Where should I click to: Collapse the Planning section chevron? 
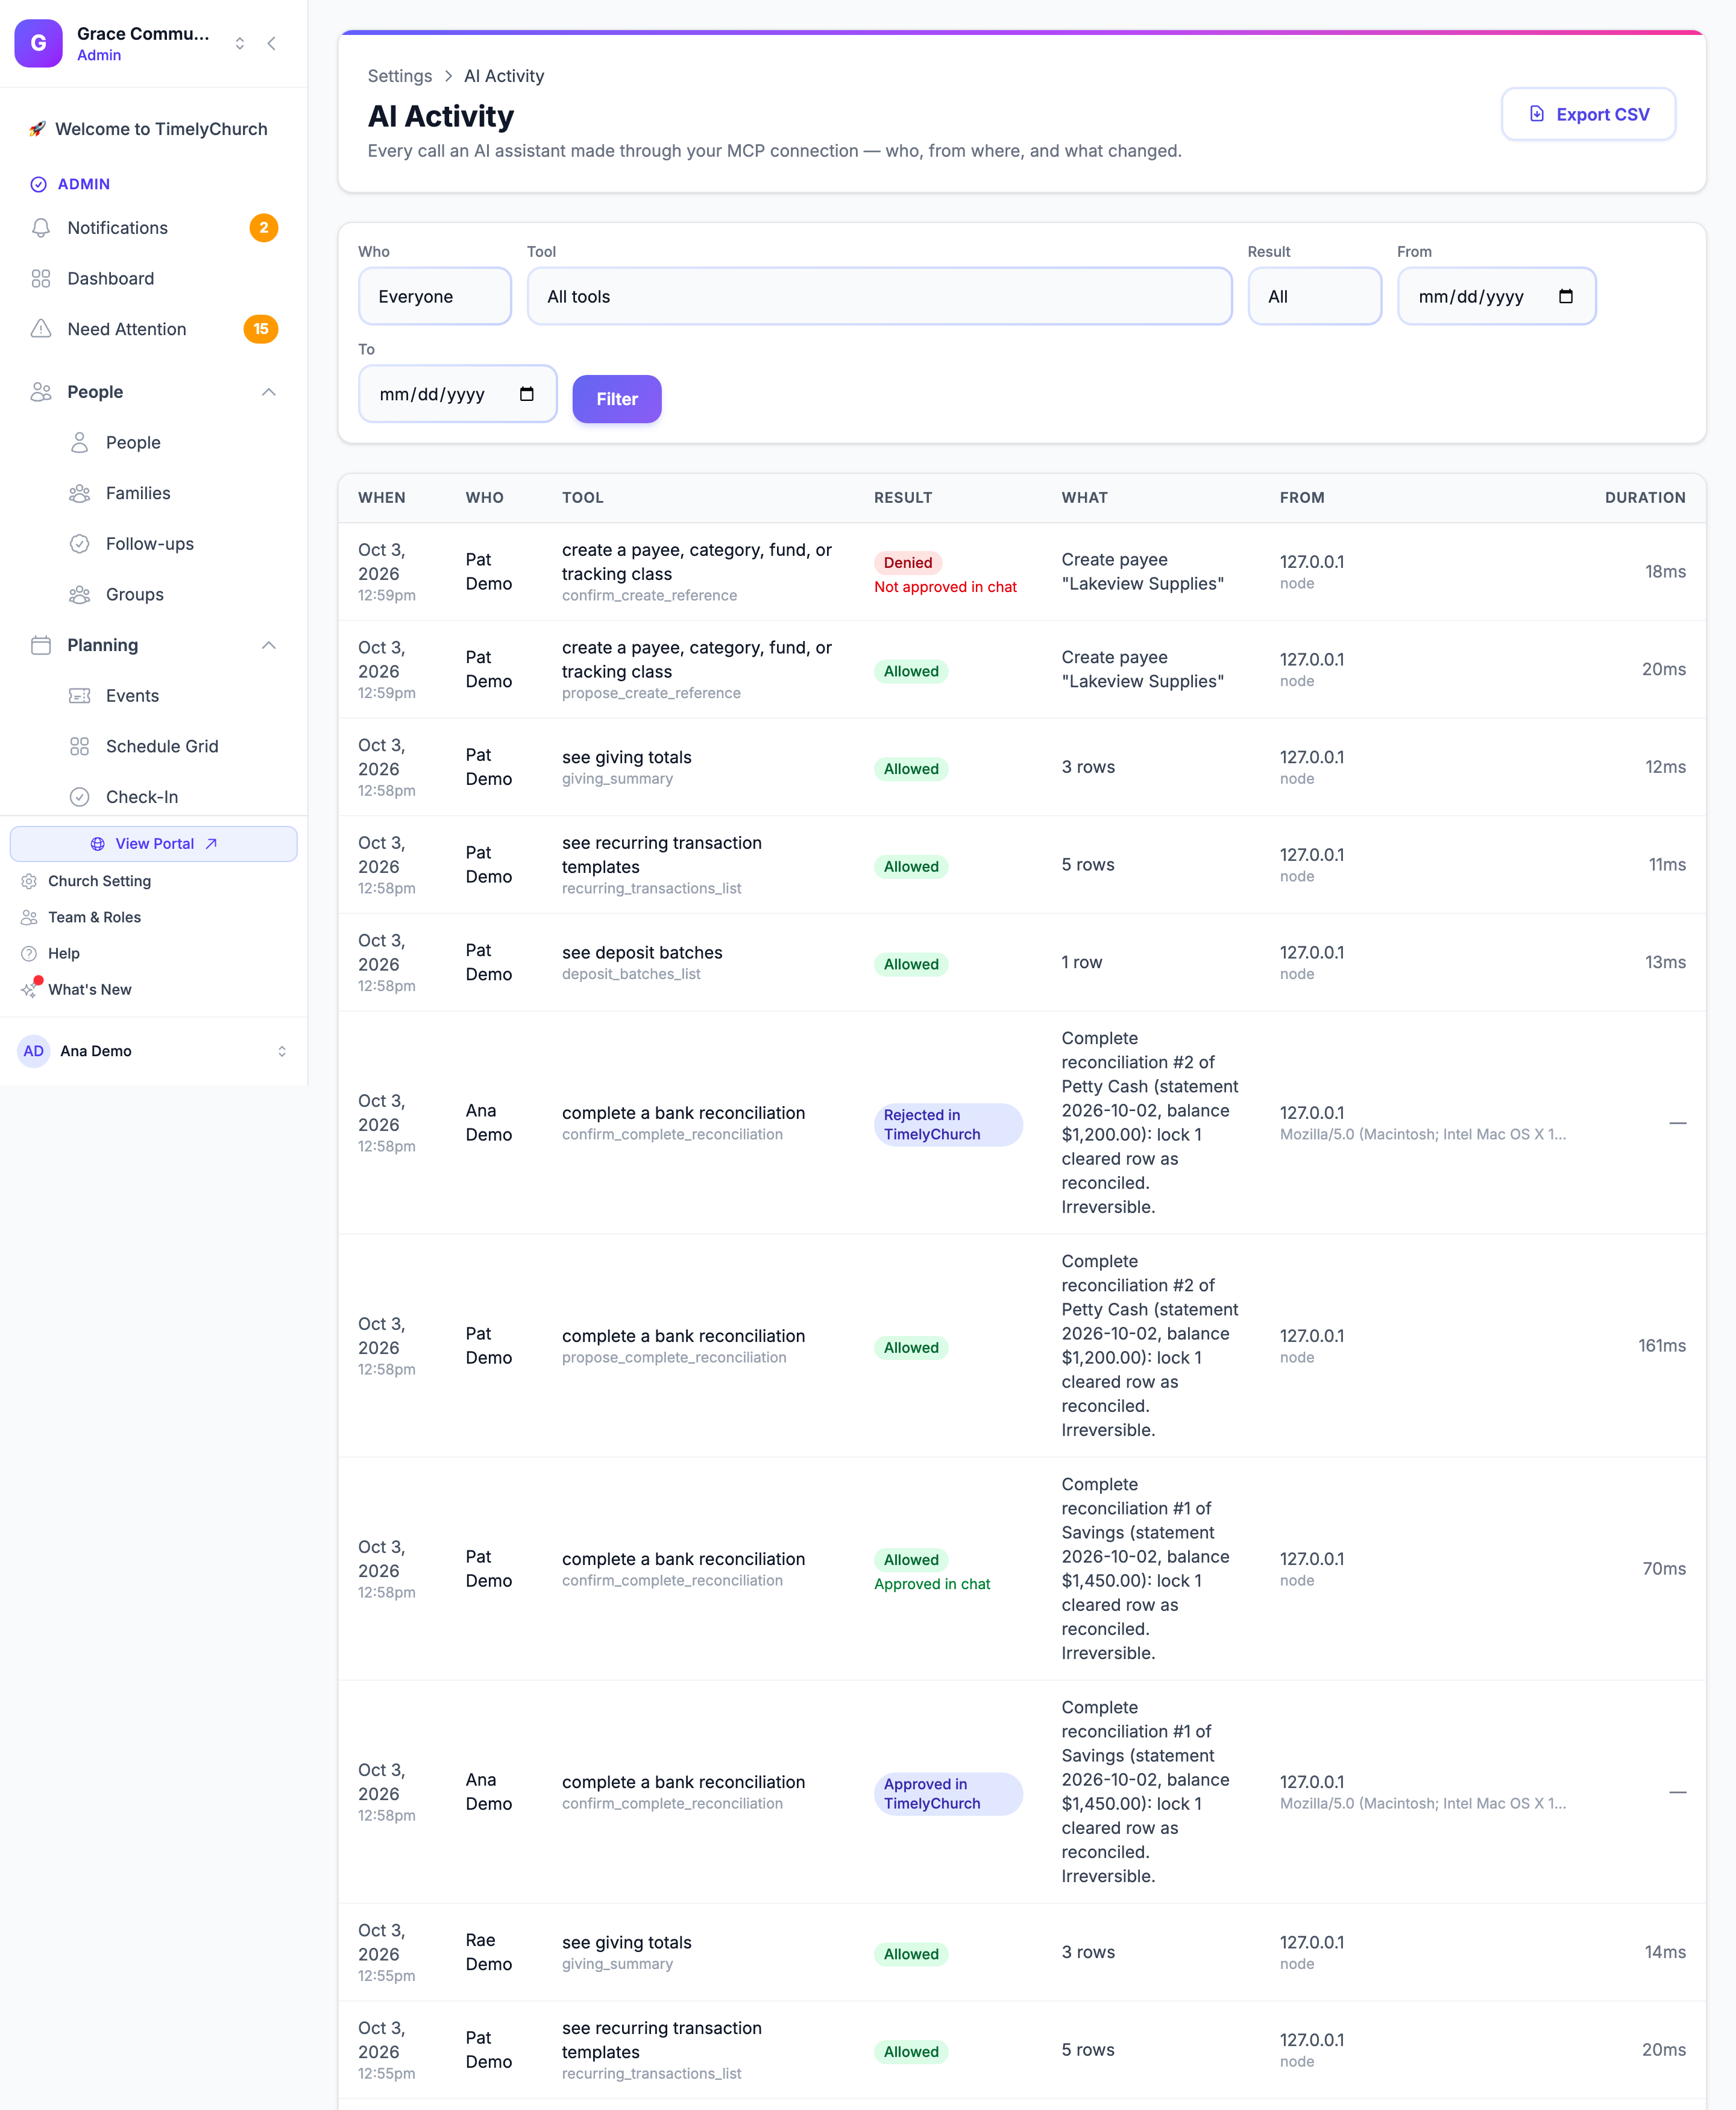click(x=269, y=645)
